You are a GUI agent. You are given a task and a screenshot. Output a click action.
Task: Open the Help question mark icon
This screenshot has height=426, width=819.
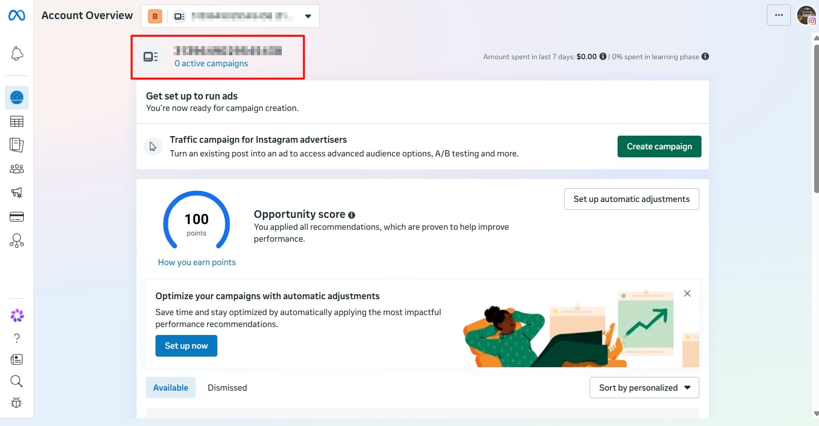[17, 338]
